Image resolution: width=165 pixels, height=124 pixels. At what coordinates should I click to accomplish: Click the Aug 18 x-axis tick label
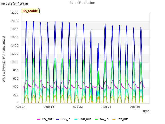pos(49,107)
